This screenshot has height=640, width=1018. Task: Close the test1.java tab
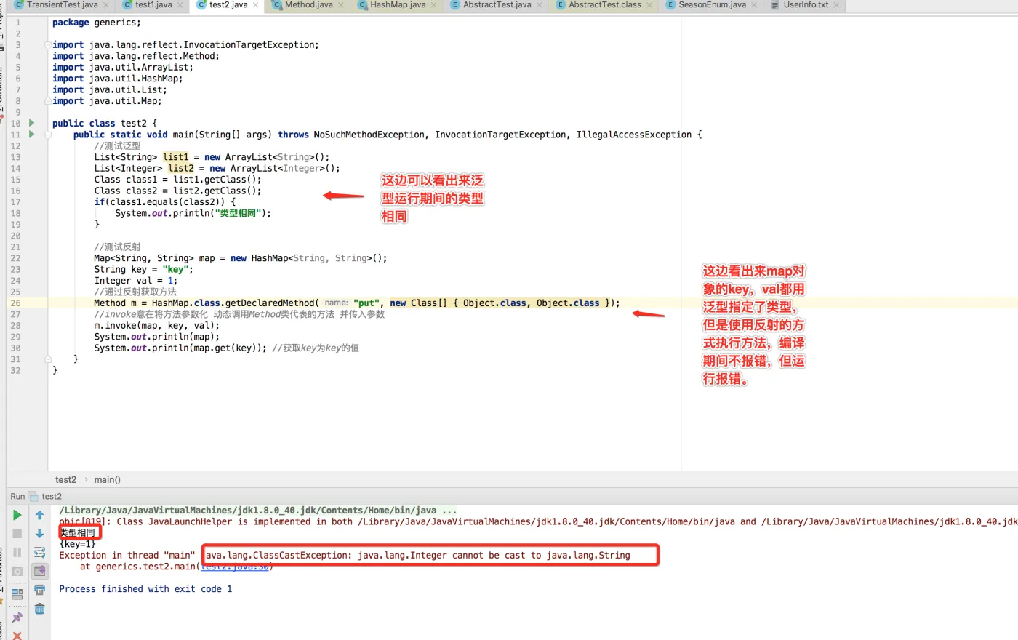click(180, 5)
